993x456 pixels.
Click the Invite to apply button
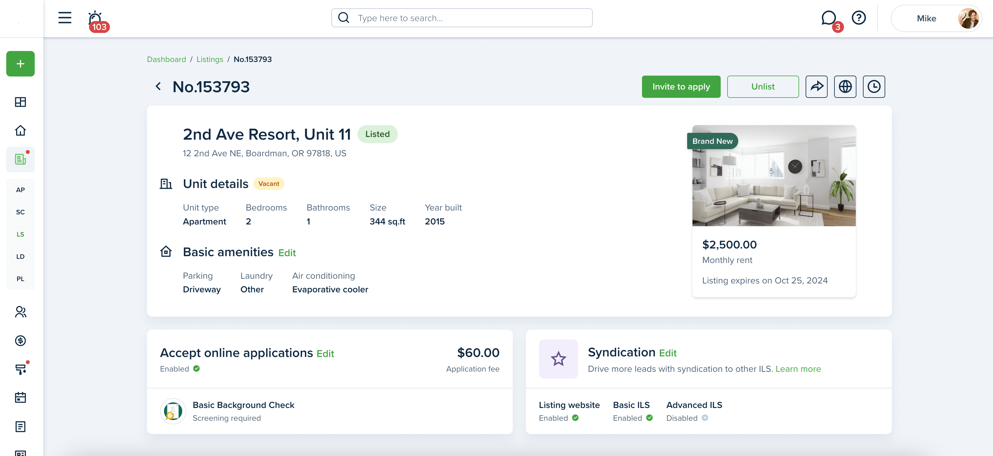click(681, 87)
